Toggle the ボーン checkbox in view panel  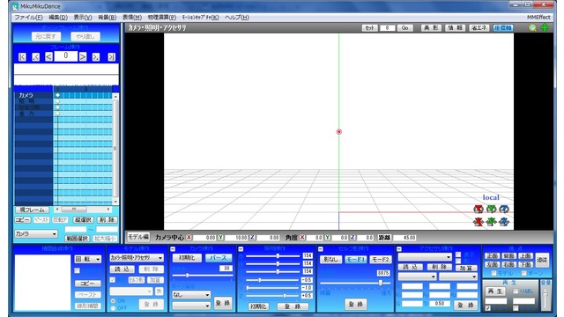[x=524, y=274]
